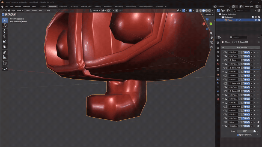Expand the Mirror modifier panel

coord(223,122)
